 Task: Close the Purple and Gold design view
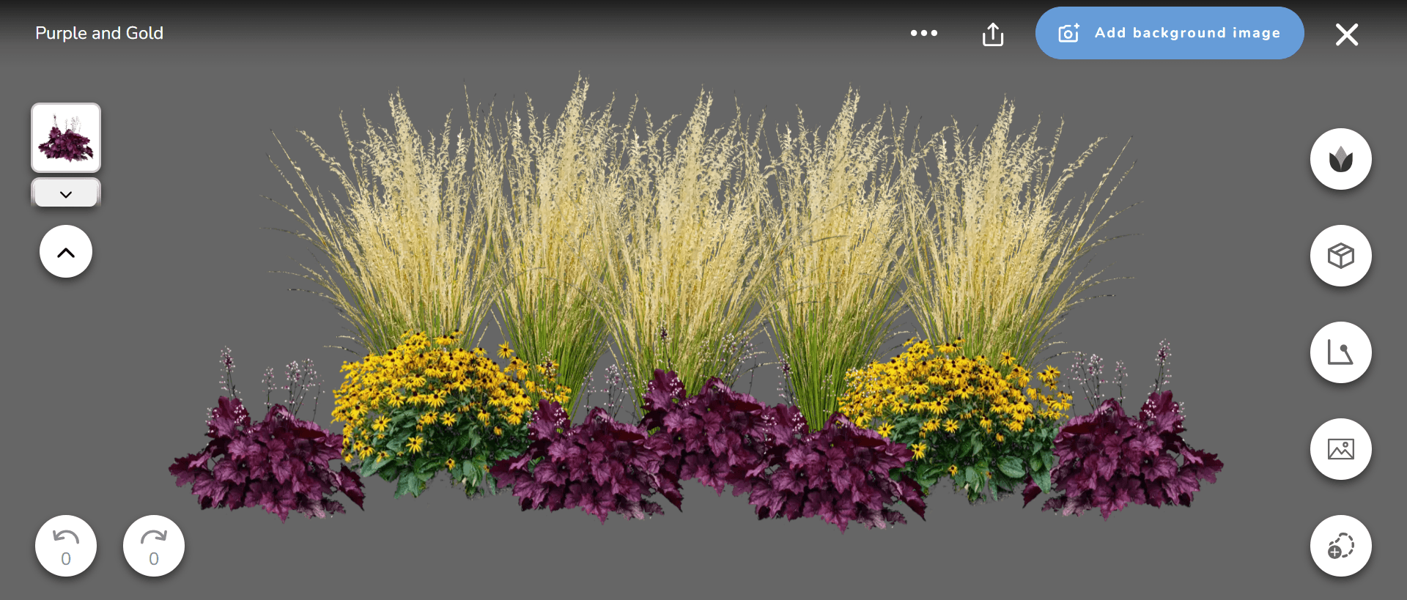point(1346,34)
